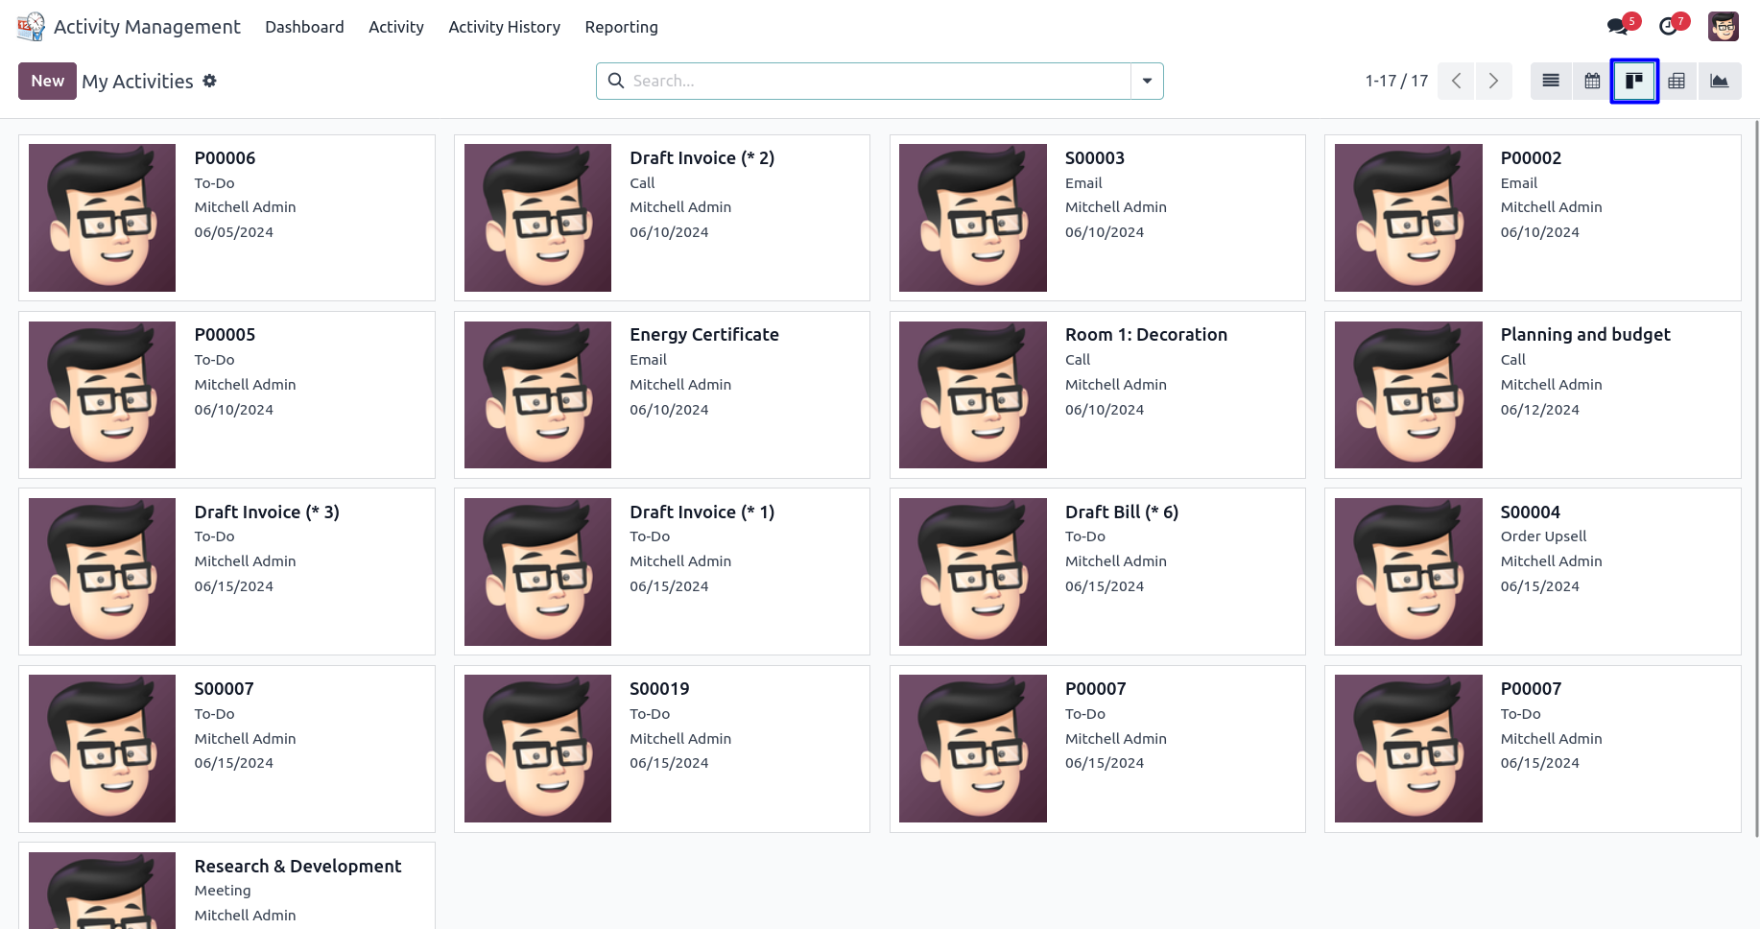
Task: Open the Activity History menu
Action: tap(504, 27)
